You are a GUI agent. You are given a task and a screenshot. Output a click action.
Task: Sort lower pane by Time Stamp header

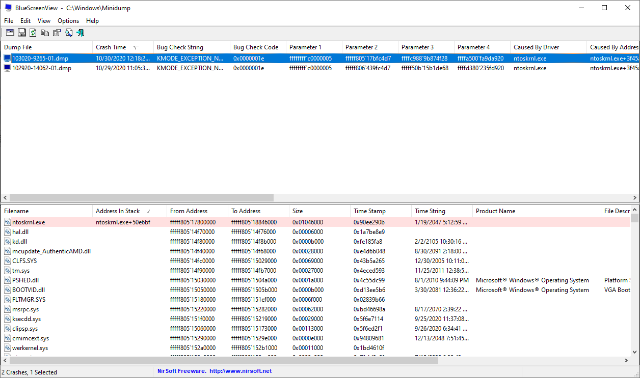pyautogui.click(x=381, y=211)
